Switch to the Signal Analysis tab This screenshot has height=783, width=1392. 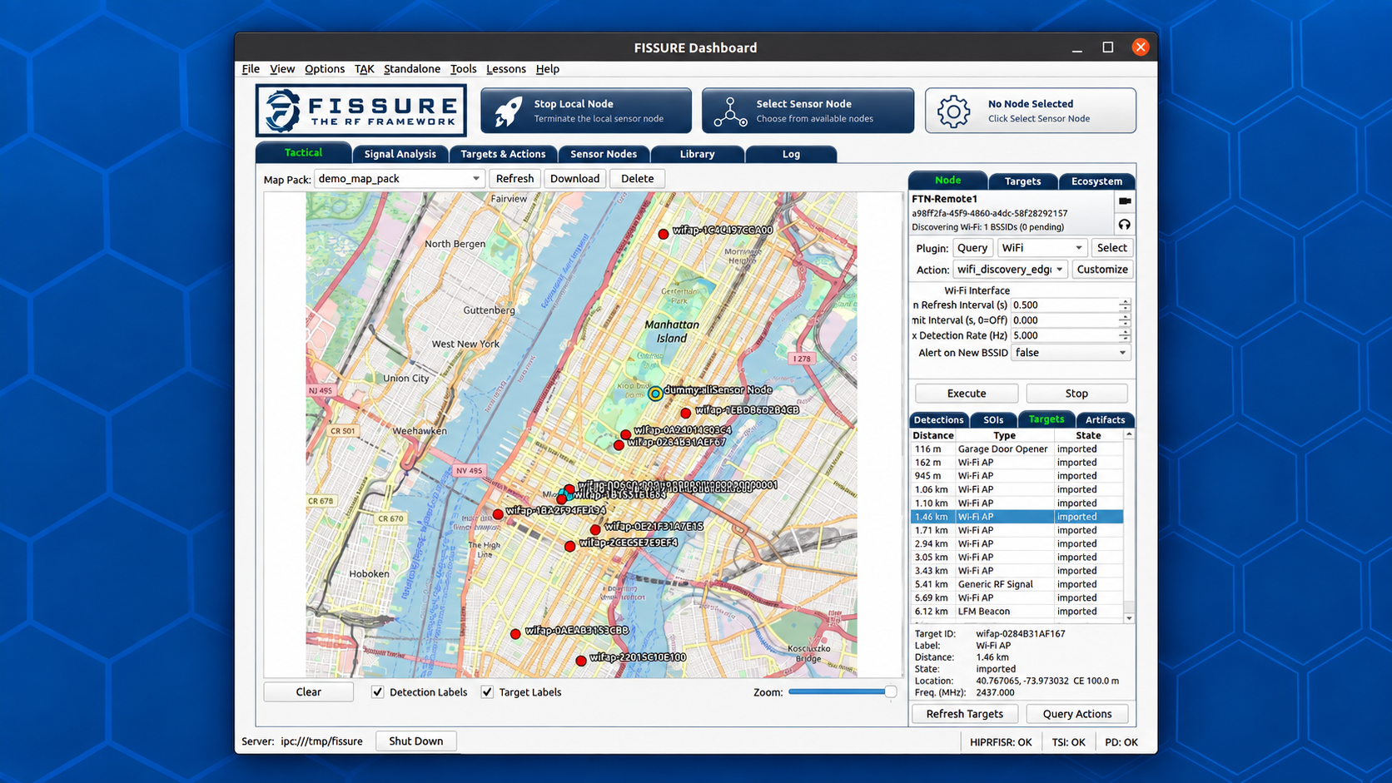pos(400,154)
